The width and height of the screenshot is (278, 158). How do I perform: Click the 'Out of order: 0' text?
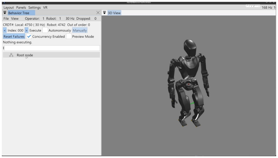(79, 25)
